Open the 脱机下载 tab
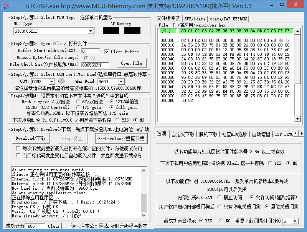Screen dimensions: 307x232 208,134
